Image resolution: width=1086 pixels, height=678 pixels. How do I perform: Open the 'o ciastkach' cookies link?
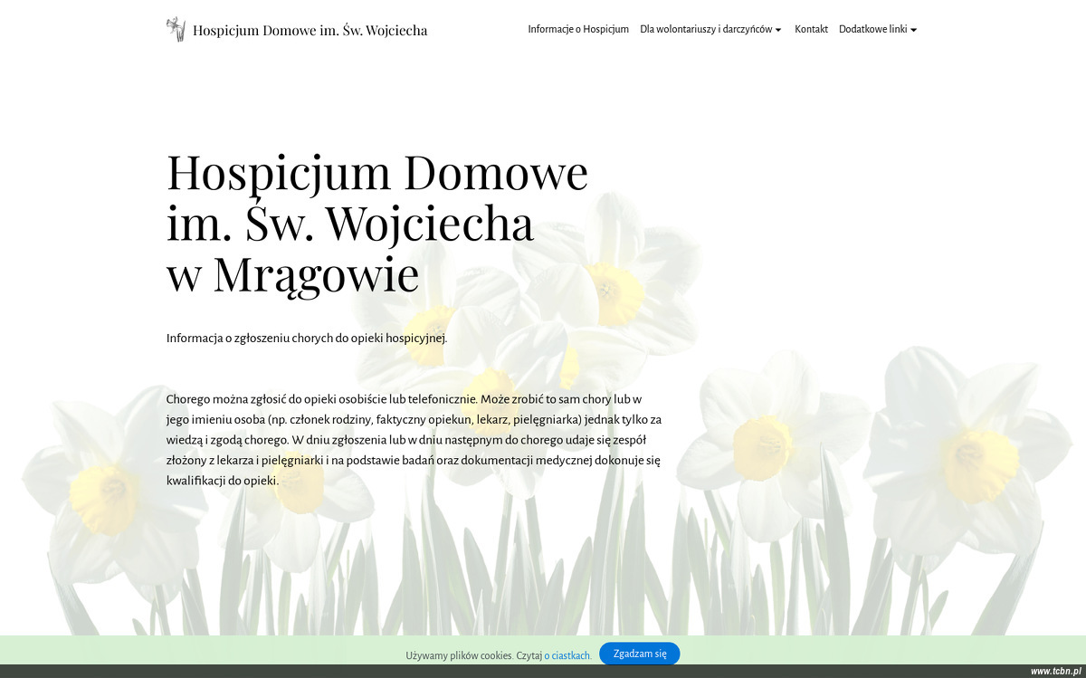[x=567, y=655]
